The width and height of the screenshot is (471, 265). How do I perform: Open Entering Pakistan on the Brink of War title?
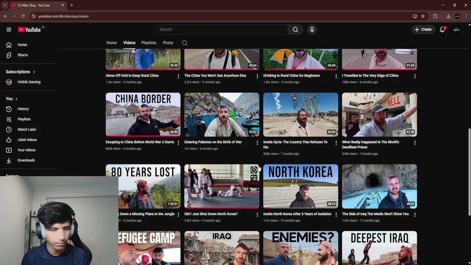[213, 142]
